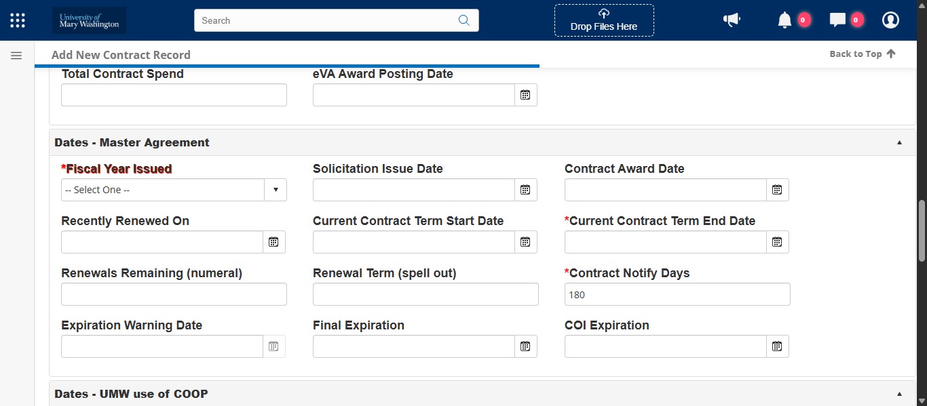Open calendar picker for COI Expiration
Viewport: 927px width, 406px height.
777,346
